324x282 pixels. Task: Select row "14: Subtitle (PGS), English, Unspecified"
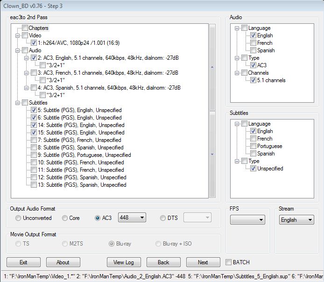81,125
